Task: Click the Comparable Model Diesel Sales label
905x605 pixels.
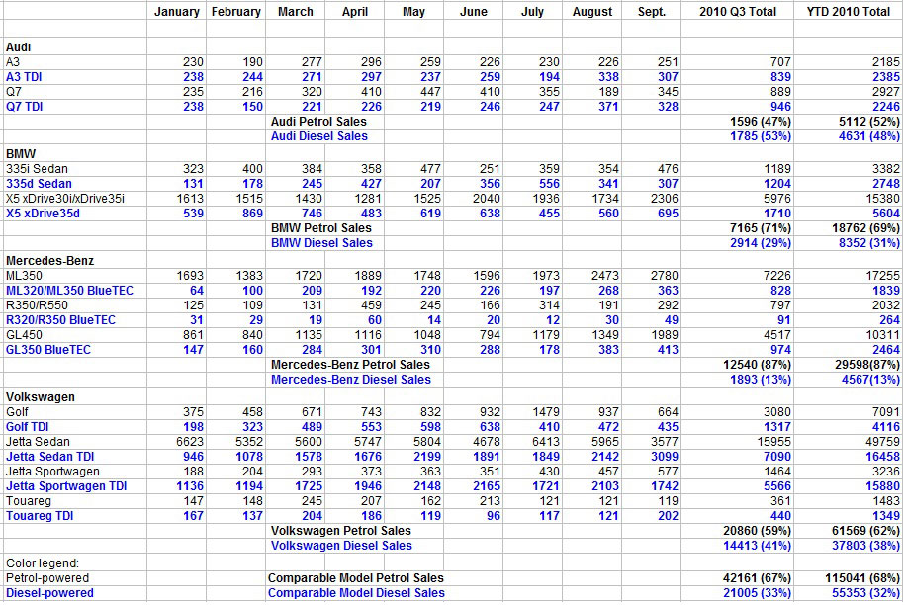Action: click(x=356, y=593)
